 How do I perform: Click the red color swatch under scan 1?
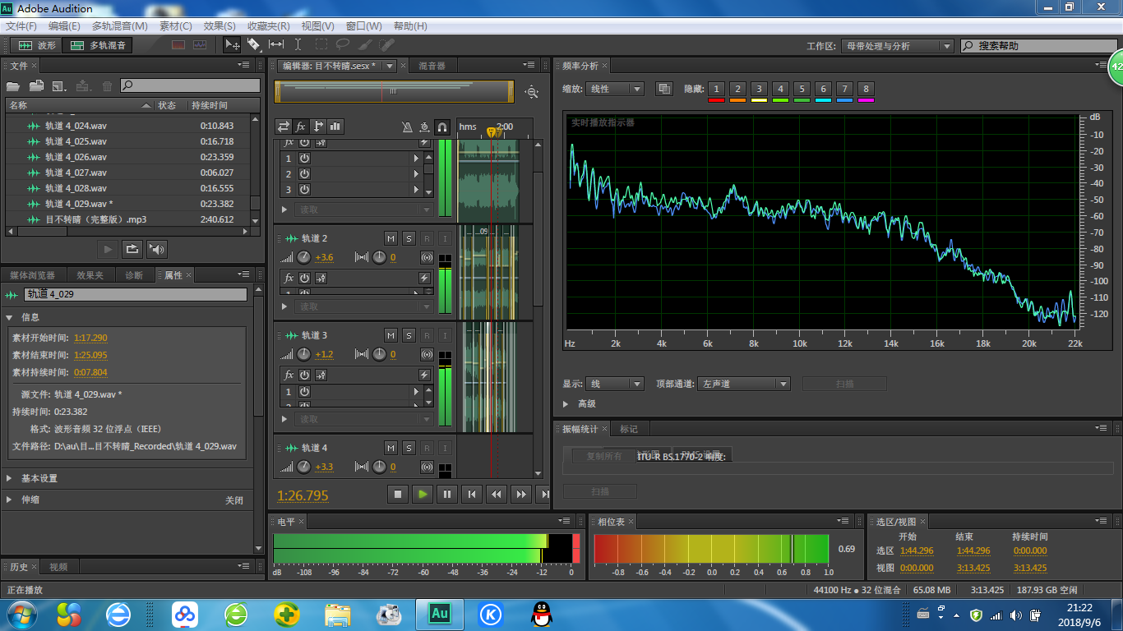pyautogui.click(x=716, y=100)
